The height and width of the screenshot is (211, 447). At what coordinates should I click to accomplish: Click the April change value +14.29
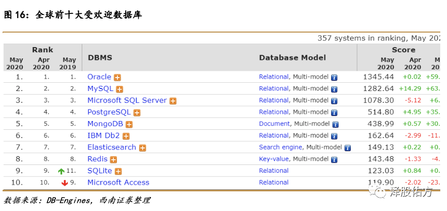(x=410, y=88)
